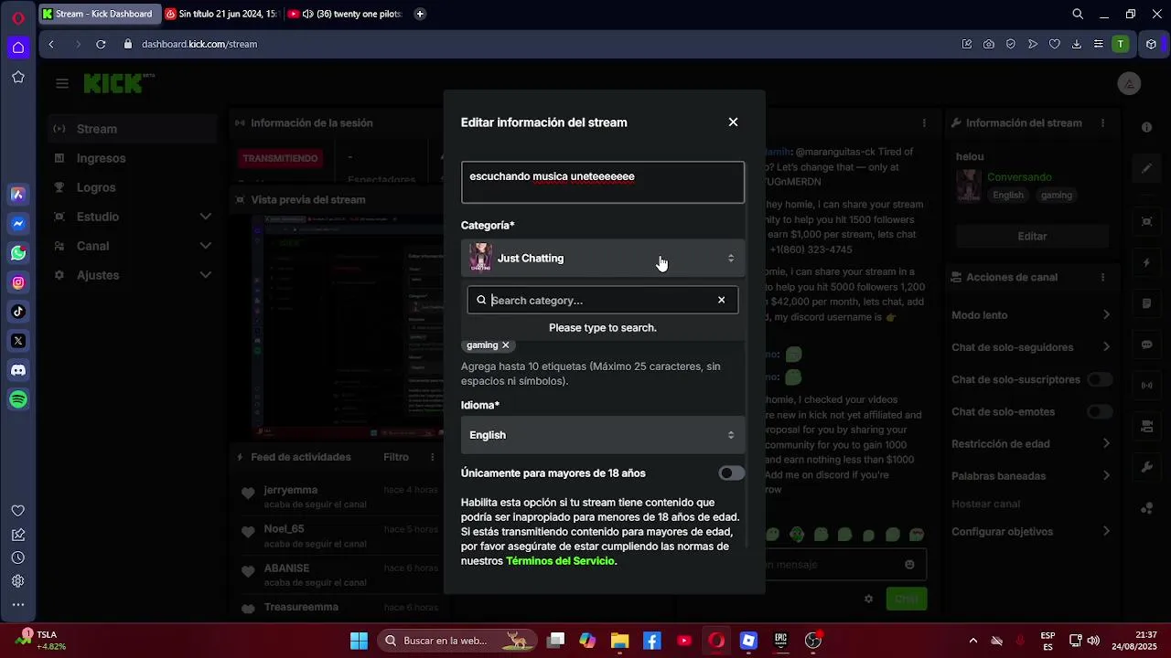Open Chat de solo-seguidores settings

click(x=1032, y=347)
